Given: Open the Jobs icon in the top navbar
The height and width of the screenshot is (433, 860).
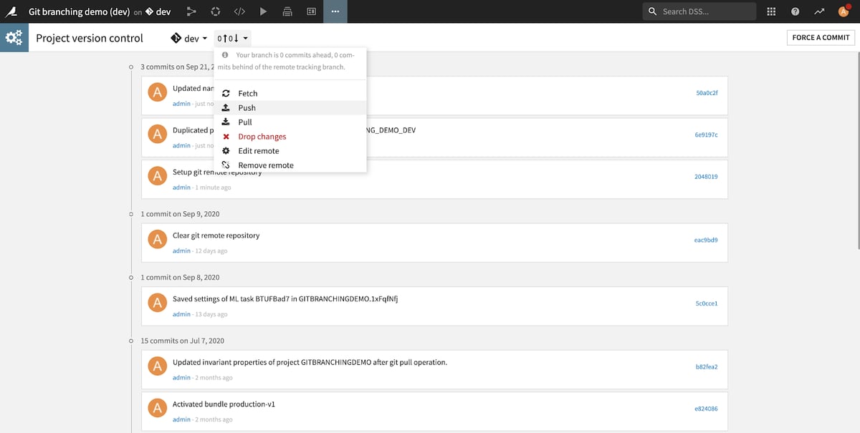Looking at the screenshot, I should (287, 11).
